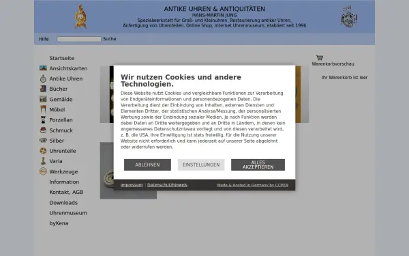Image resolution: width=409 pixels, height=256 pixels.
Task: Open the Schmuck category link
Action: click(61, 130)
